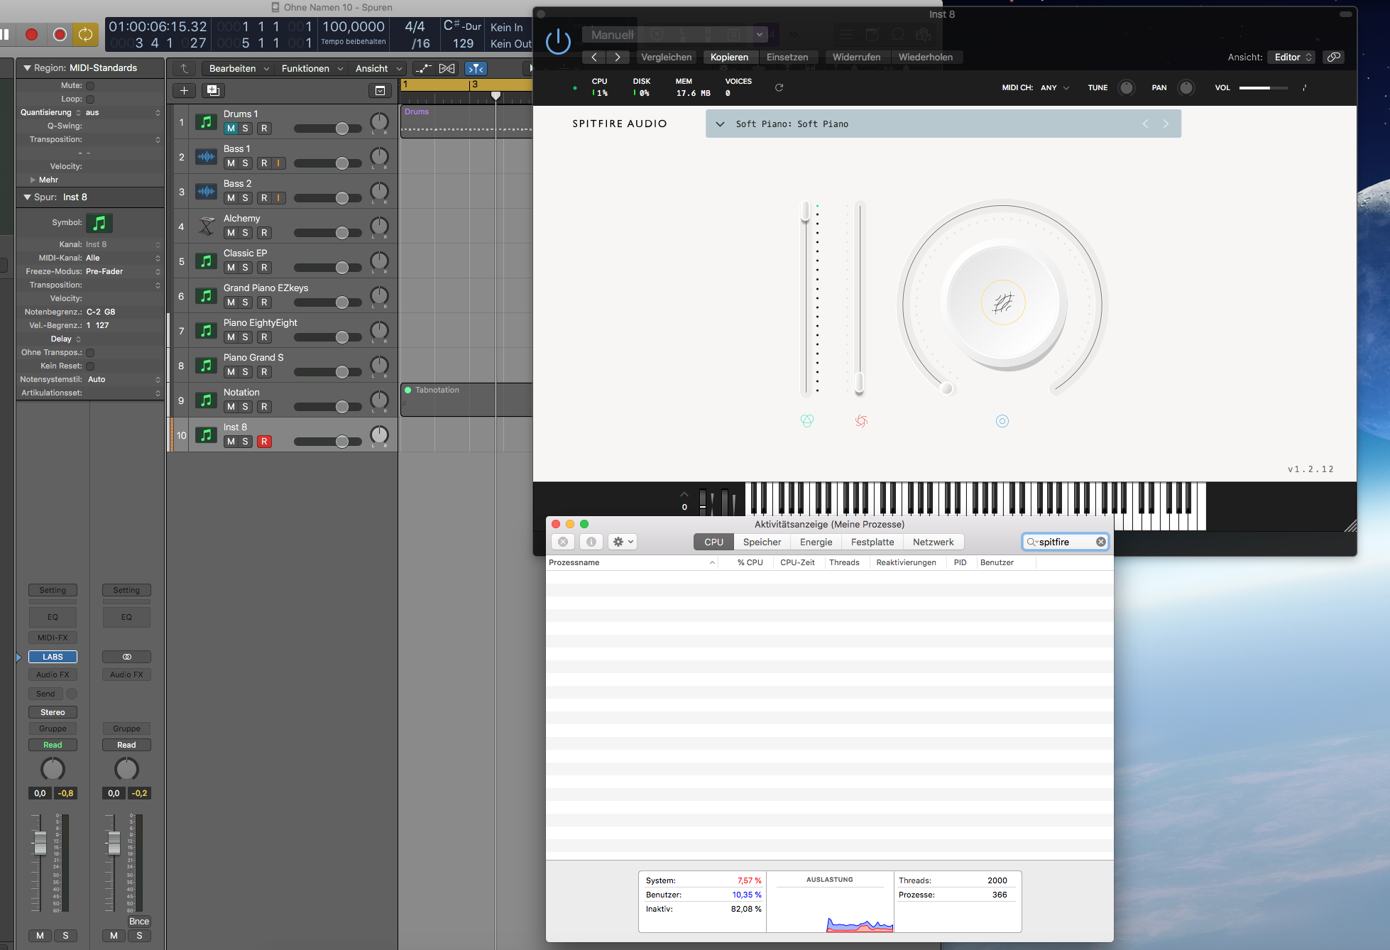This screenshot has height=950, width=1390.
Task: Collapse the Region MIDI-Standards section
Action: pyautogui.click(x=27, y=67)
